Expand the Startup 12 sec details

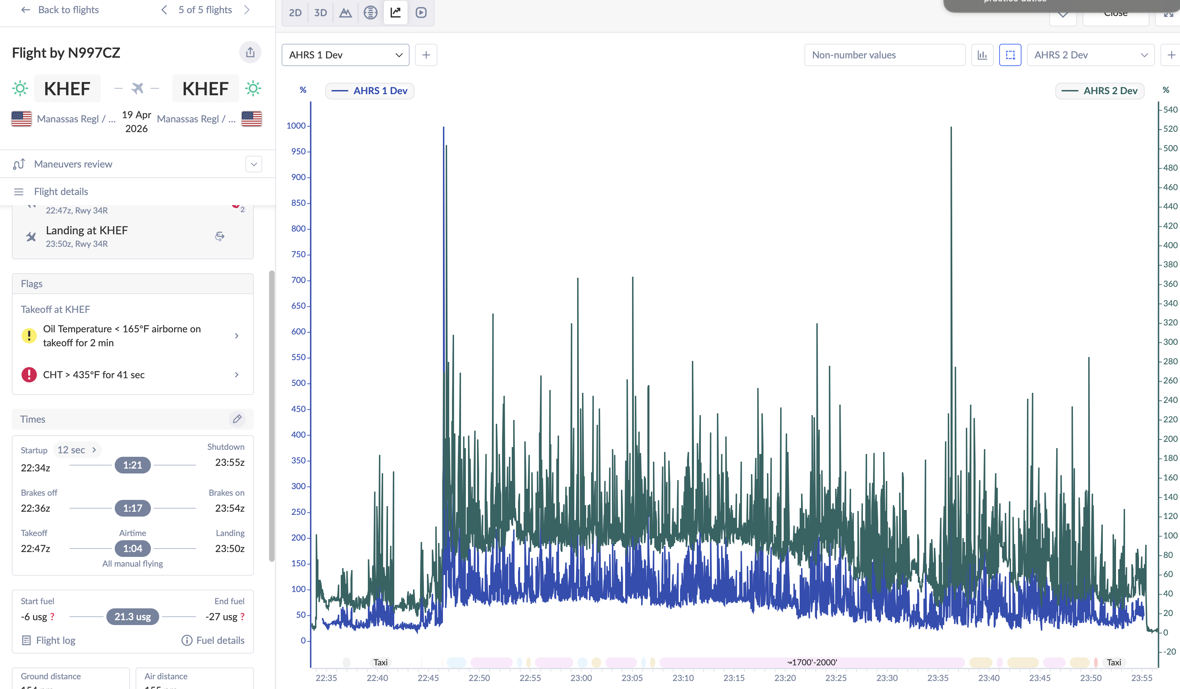tap(77, 450)
